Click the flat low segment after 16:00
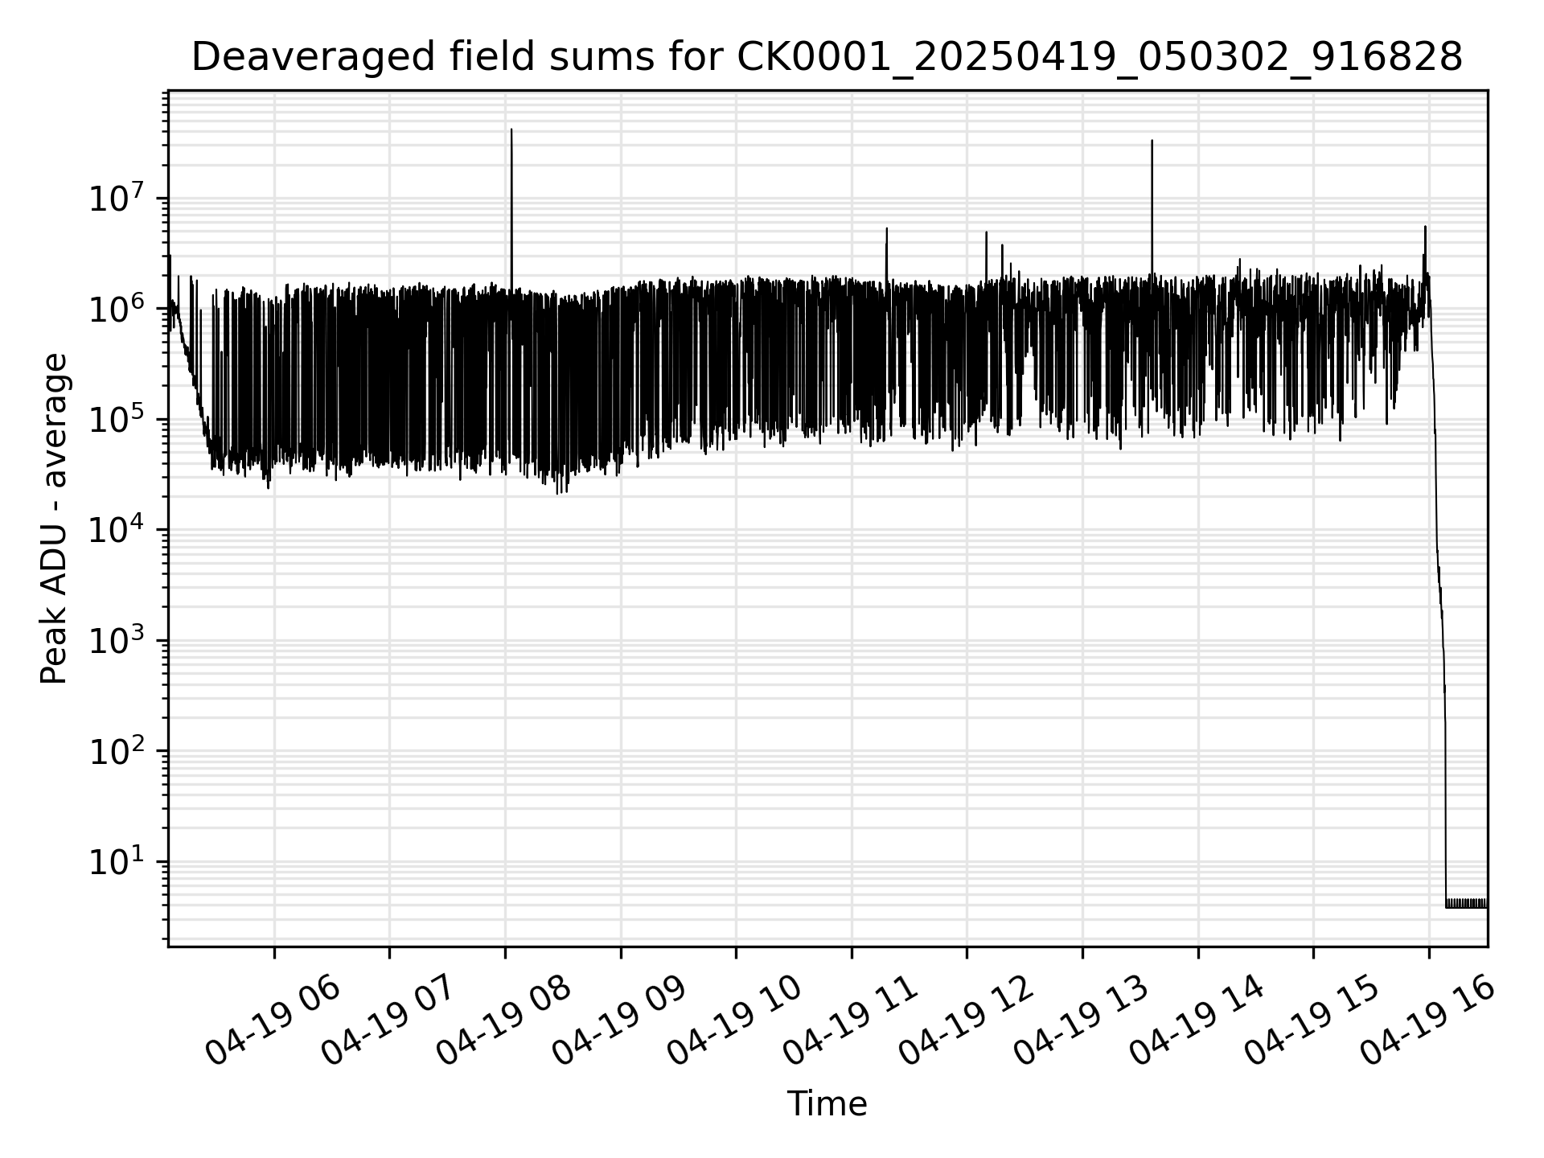This screenshot has height=1158, width=1544. pyautogui.click(x=1467, y=903)
